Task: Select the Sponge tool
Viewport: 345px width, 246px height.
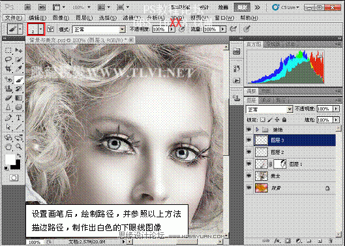Action: (19, 108)
